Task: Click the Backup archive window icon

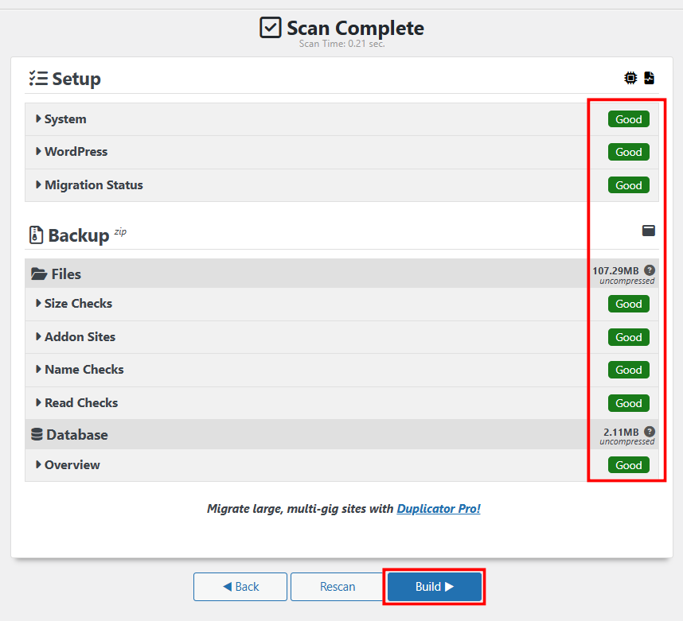Action: pyautogui.click(x=649, y=231)
